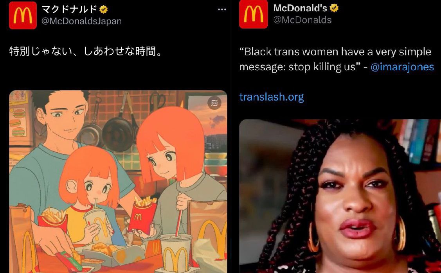Open the anime family illustration
The image size is (441, 273).
coord(118,182)
